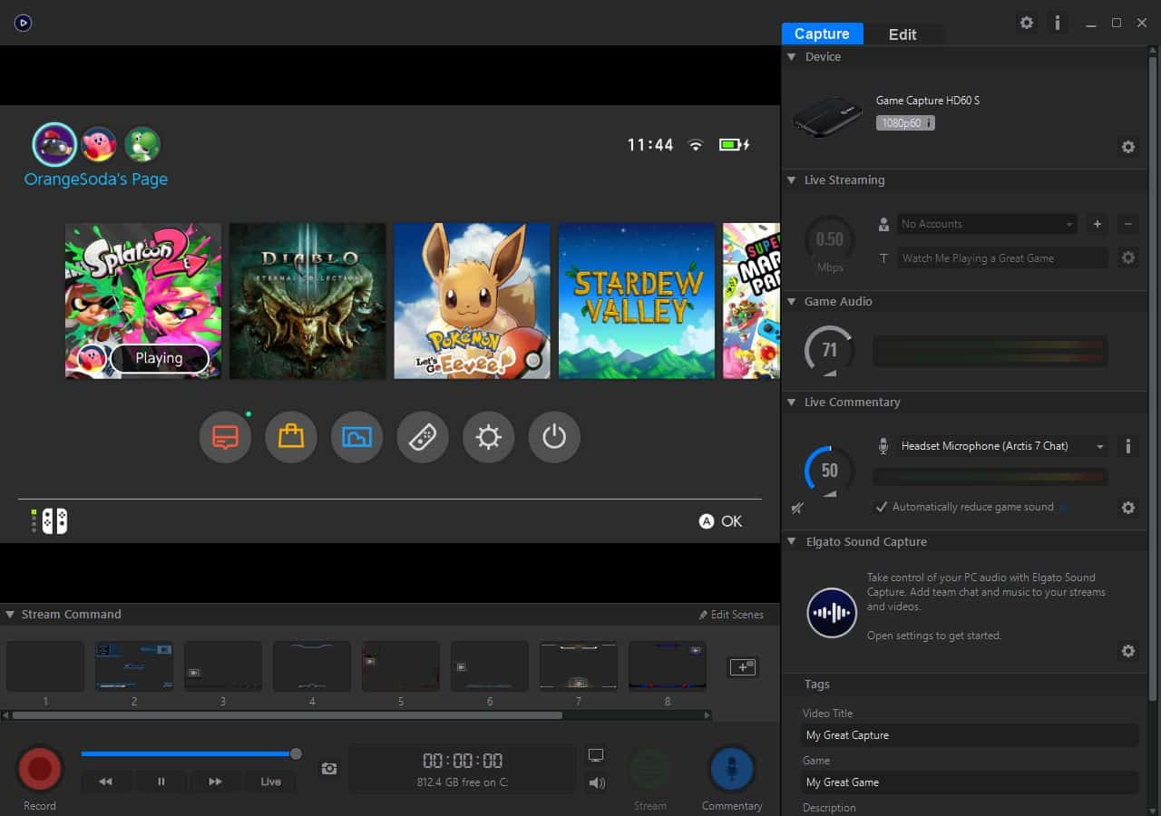
Task: Select scene thumbnail 3
Action: (223, 666)
